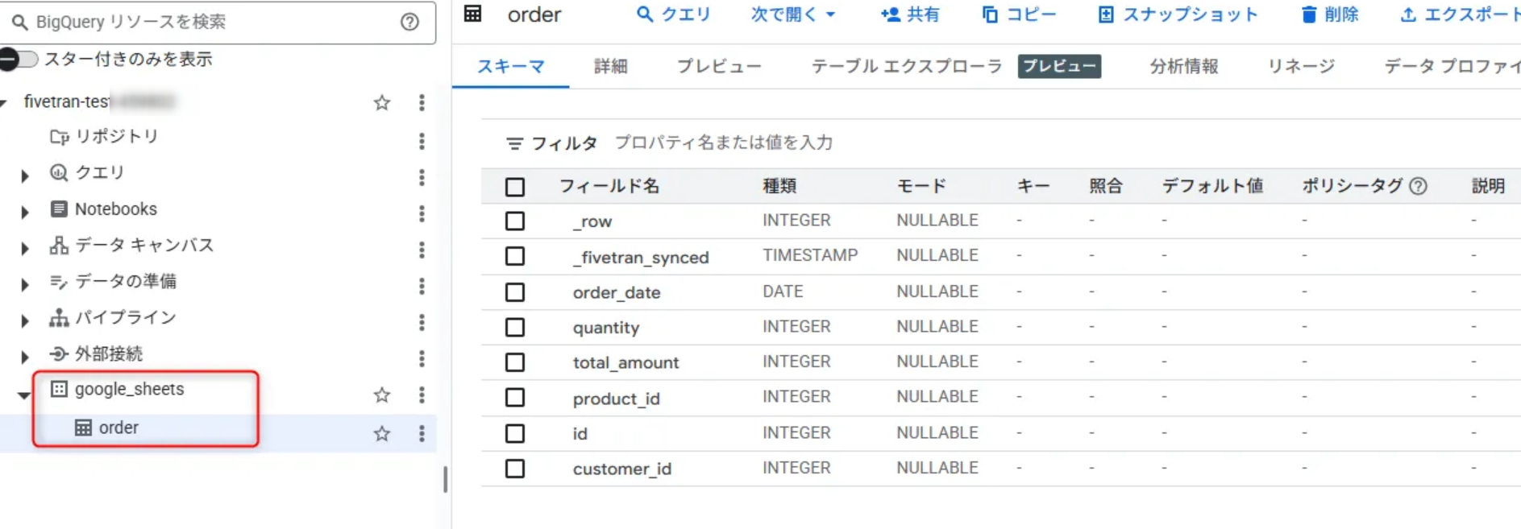Viewport: 1521px width, 529px height.
Task: Click the スナップショット button
Action: (x=1178, y=14)
